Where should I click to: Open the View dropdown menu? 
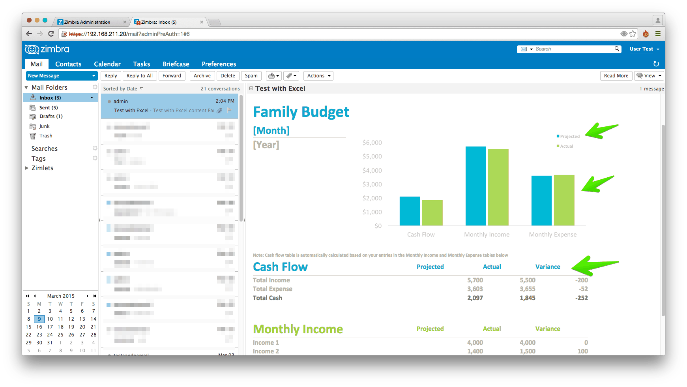649,76
